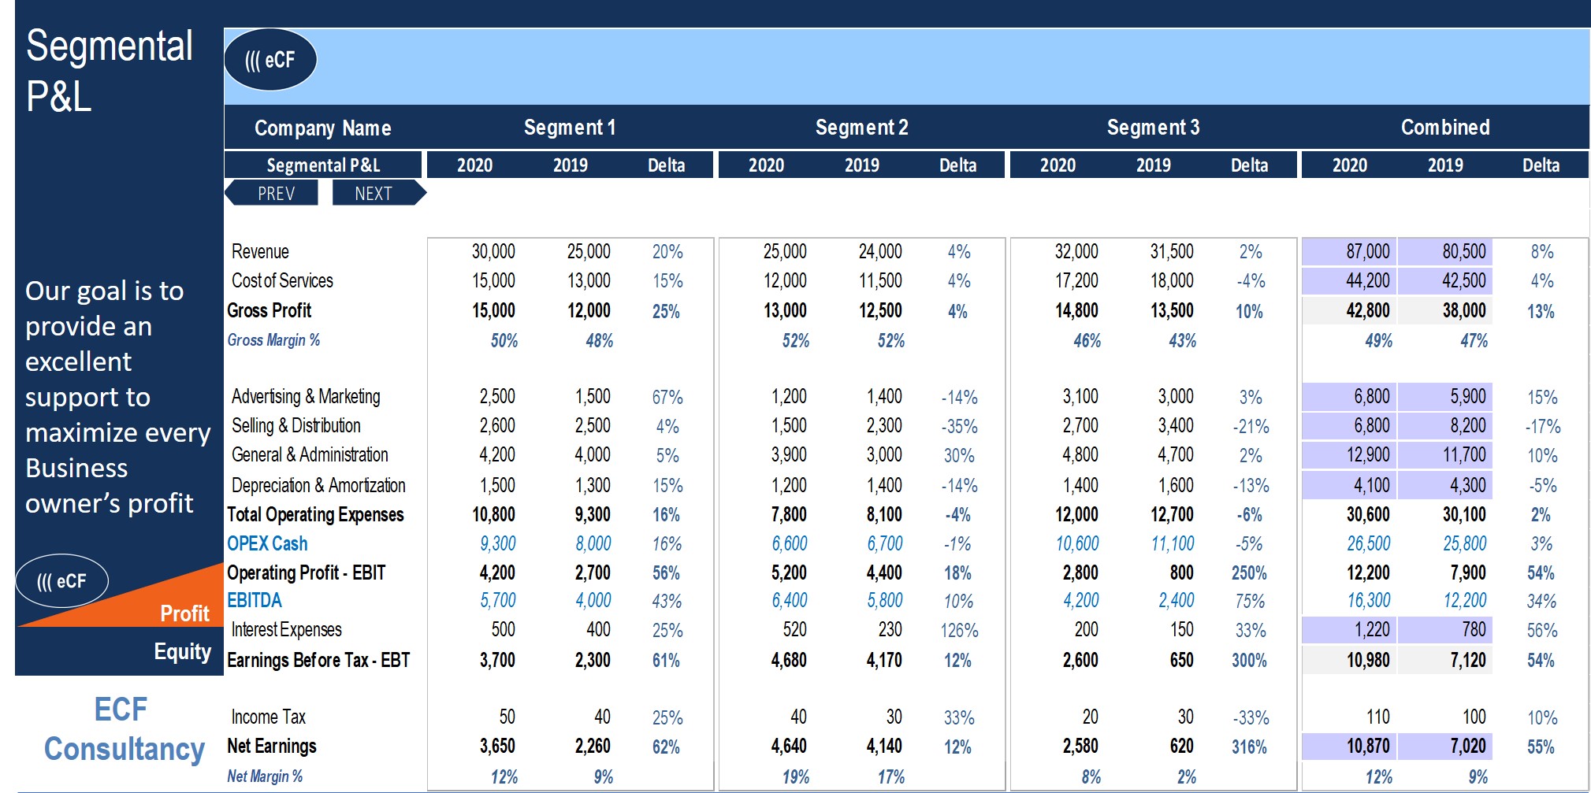Screen dimensions: 1591x793
Task: Select the Segment 1 column header
Action: point(570,128)
